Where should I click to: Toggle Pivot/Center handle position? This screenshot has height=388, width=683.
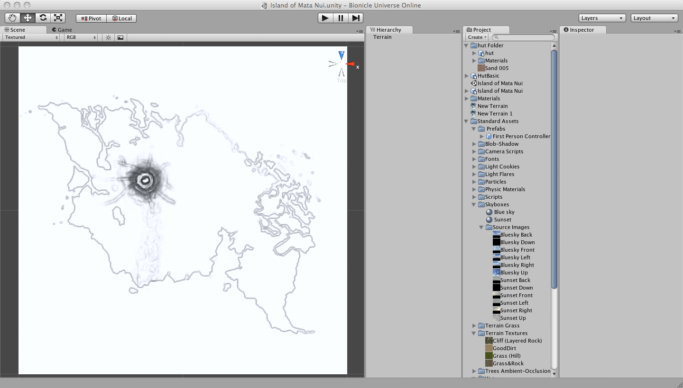(91, 18)
